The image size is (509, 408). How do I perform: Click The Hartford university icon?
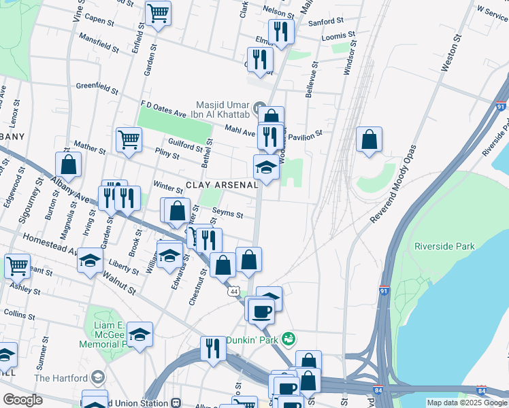click(x=98, y=377)
